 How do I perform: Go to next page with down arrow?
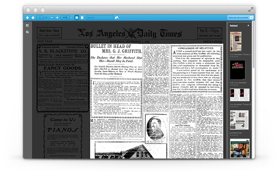(x=33, y=18)
